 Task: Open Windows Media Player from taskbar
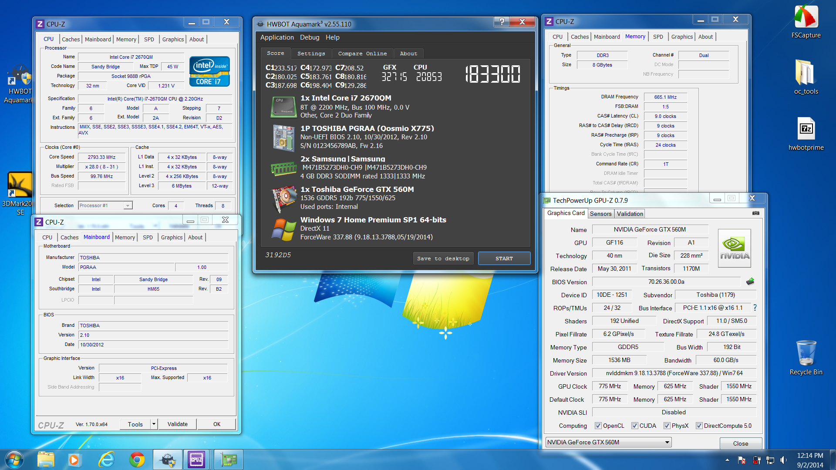coord(74,460)
